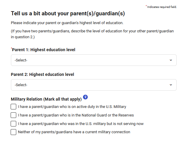
Task: Click the 'Indicates required field' note
Action: (x=162, y=7)
